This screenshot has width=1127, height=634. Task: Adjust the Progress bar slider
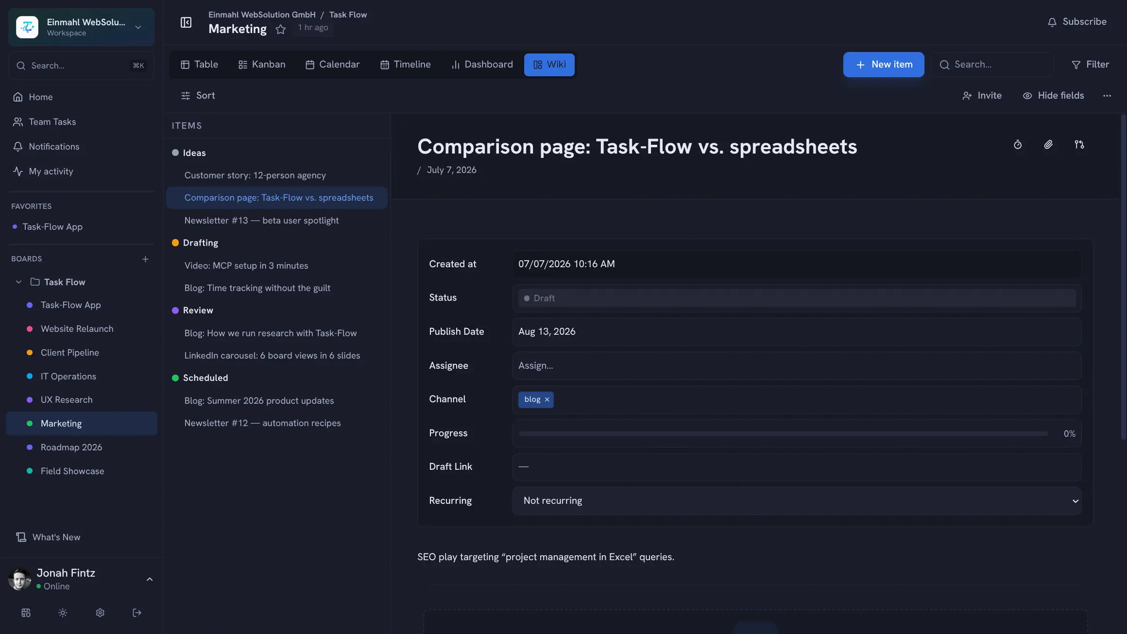783,434
